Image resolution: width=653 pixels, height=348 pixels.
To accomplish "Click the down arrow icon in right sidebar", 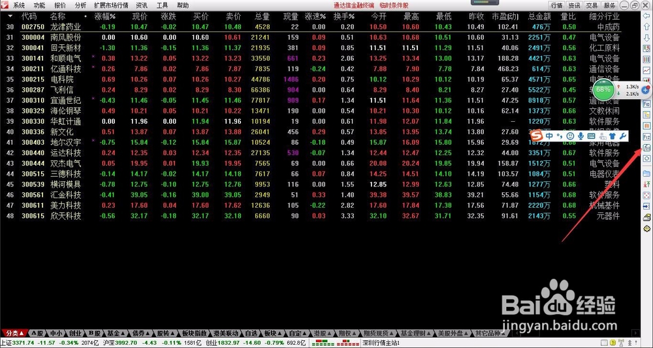I will [646, 38].
